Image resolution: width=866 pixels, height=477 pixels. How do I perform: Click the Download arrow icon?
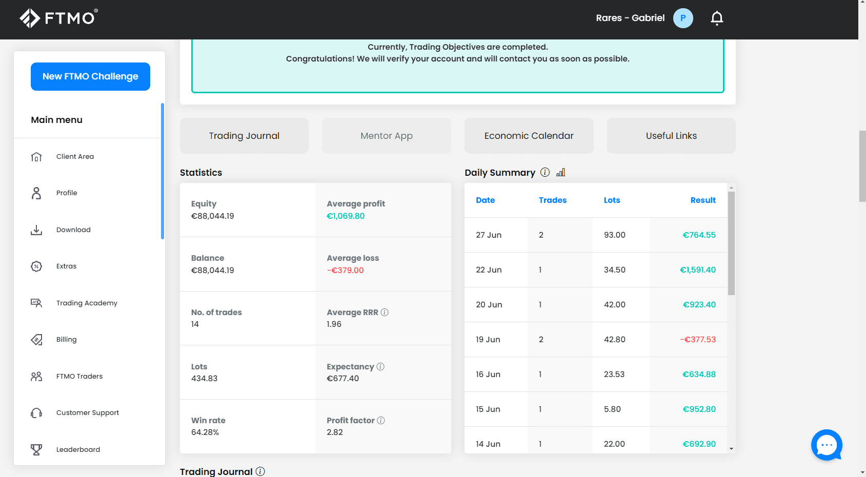pyautogui.click(x=36, y=230)
